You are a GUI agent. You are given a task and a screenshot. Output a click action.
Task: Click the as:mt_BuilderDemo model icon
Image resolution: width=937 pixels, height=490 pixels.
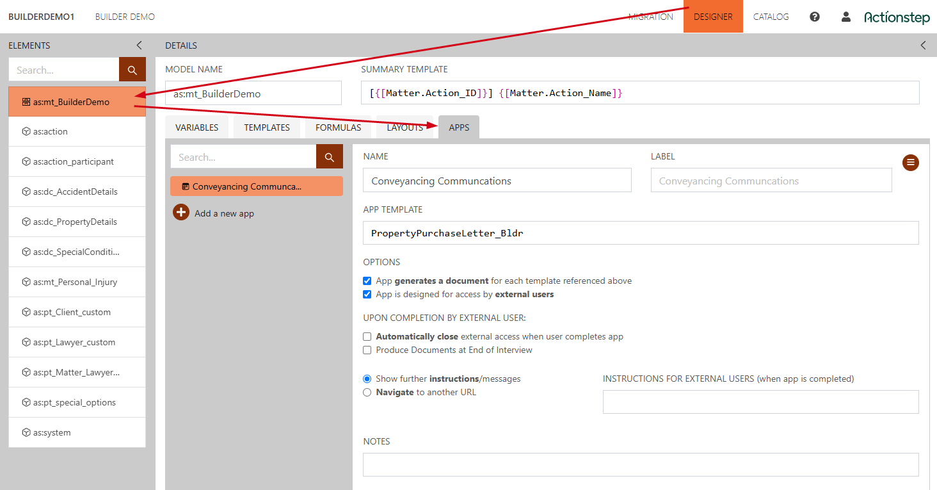tap(26, 102)
